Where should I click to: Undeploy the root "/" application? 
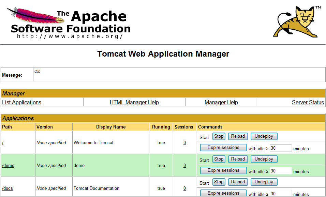[x=264, y=136]
